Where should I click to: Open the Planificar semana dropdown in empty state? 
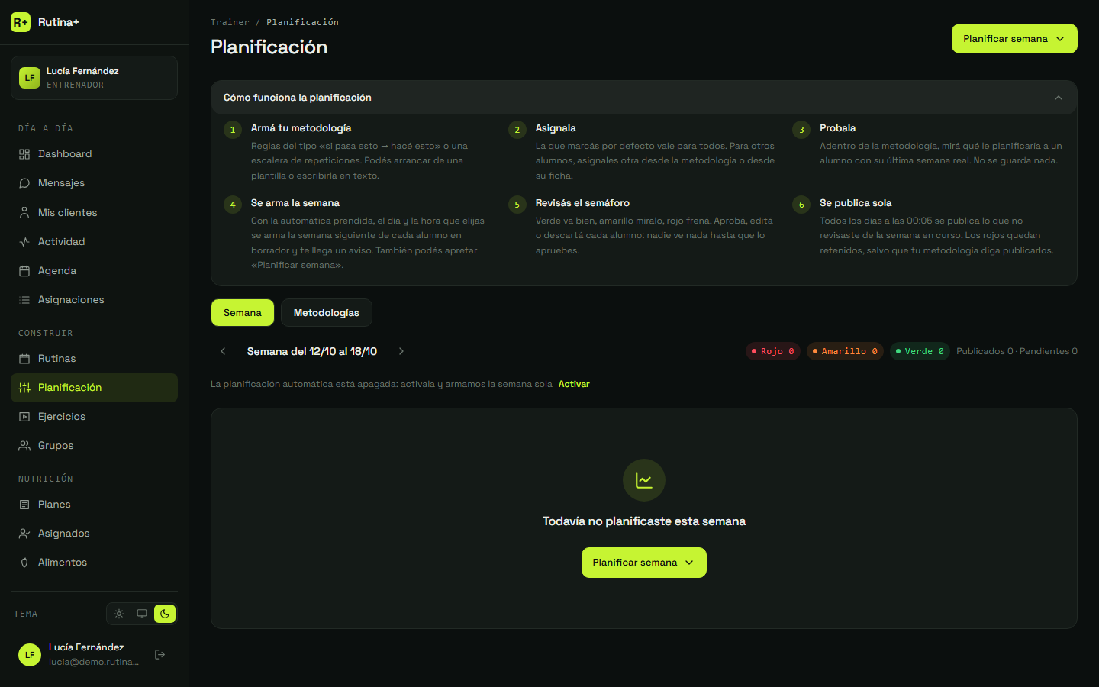644,563
